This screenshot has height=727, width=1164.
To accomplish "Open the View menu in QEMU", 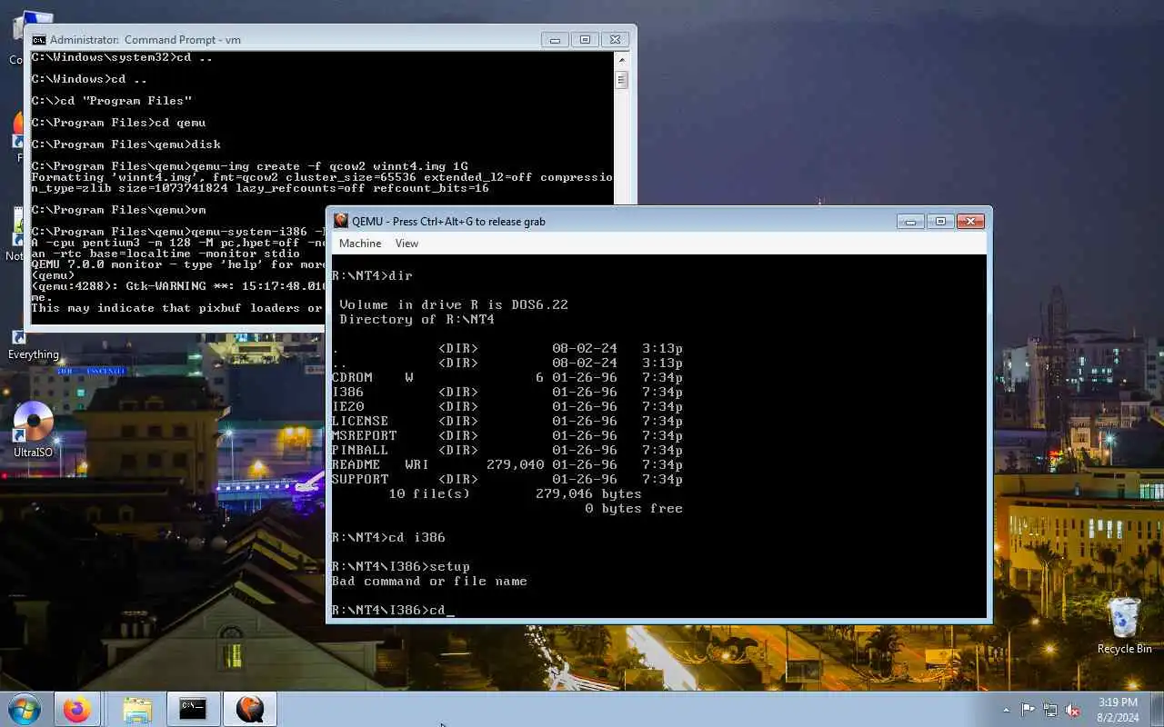I will point(406,244).
